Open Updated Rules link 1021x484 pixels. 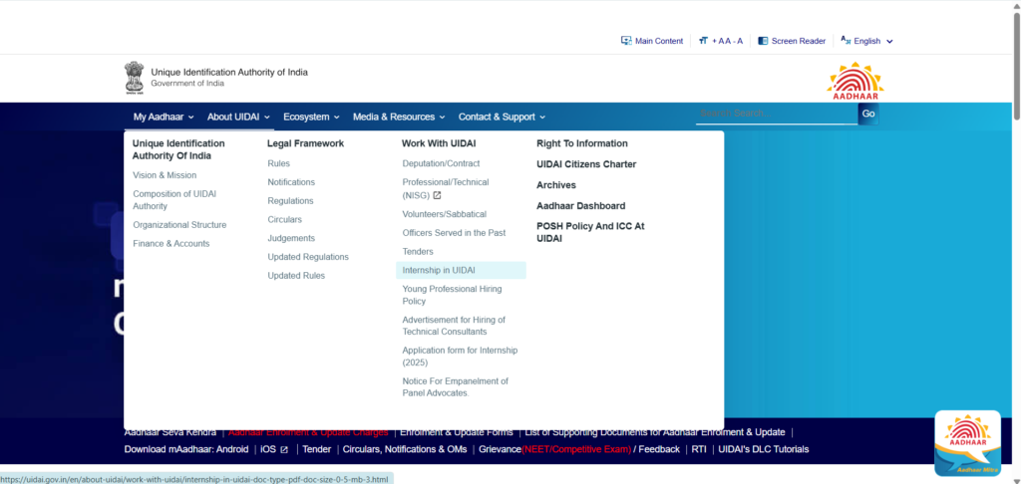point(296,276)
